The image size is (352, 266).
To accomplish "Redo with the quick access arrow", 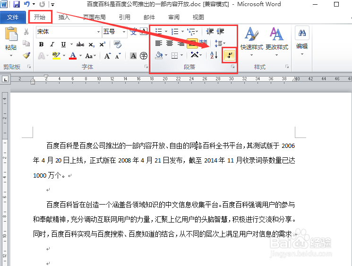I will point(42,4).
